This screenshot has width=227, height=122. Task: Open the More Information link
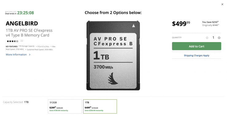16,55
